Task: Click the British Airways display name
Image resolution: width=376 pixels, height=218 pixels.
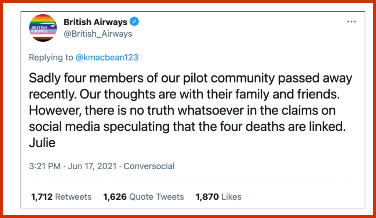Action: (95, 22)
